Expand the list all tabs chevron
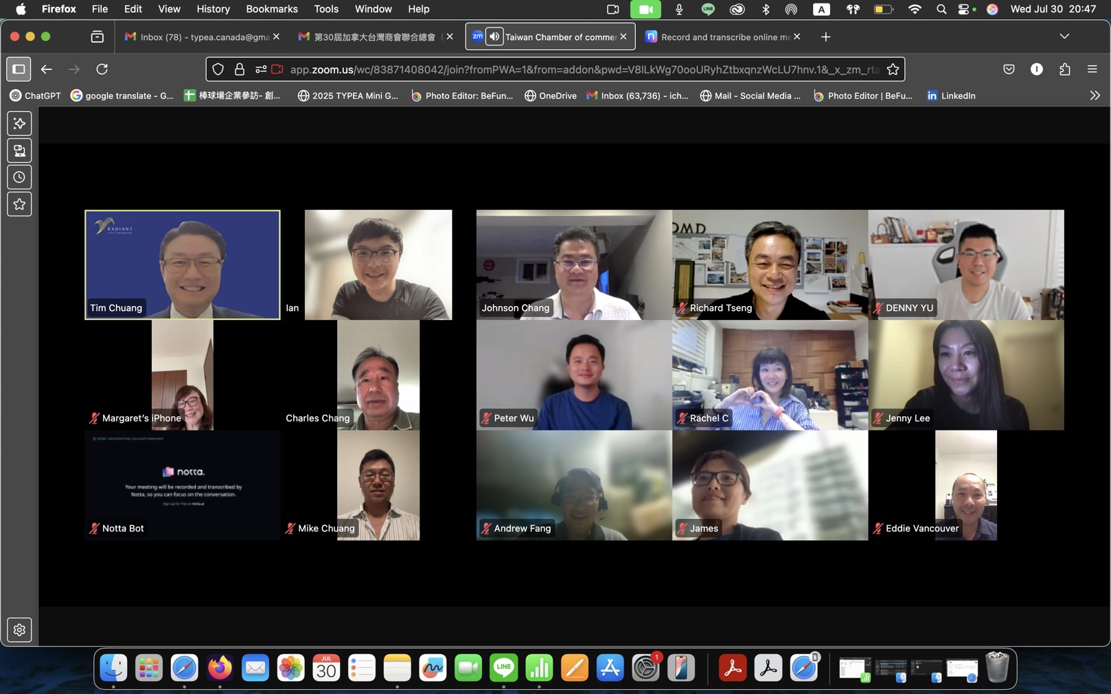This screenshot has width=1111, height=694. pyautogui.click(x=1064, y=36)
